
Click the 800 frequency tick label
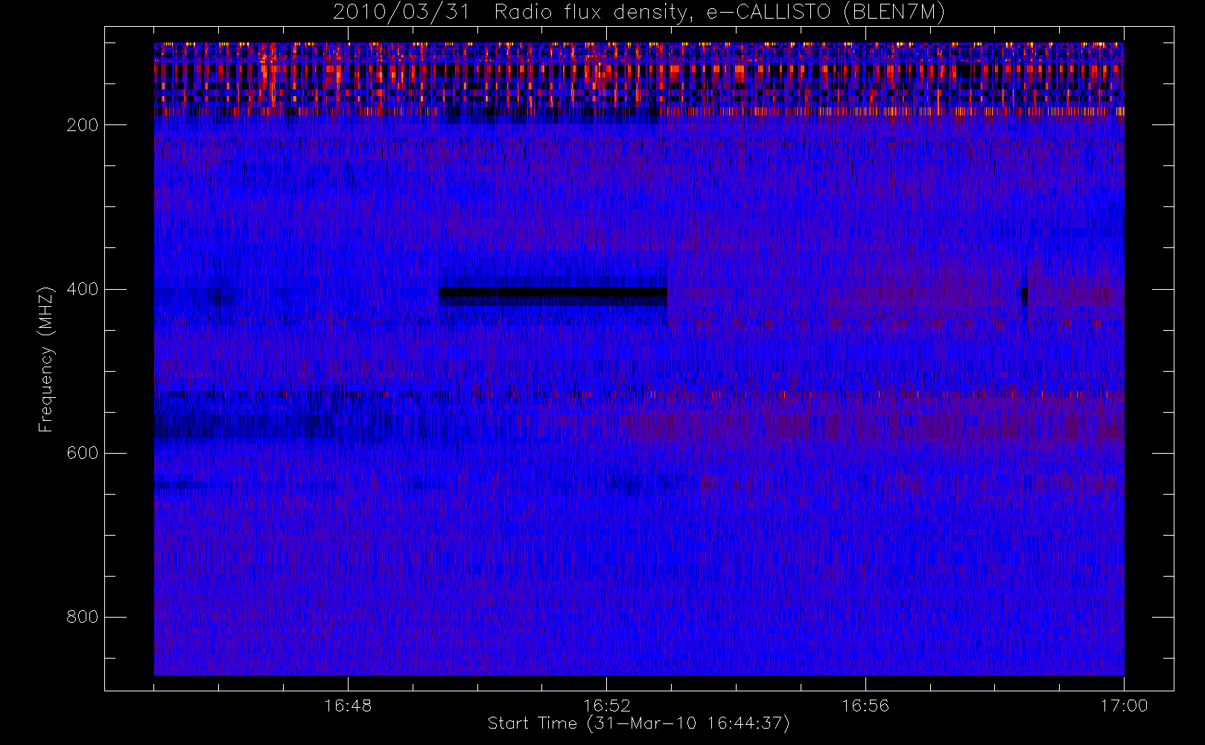pos(83,617)
